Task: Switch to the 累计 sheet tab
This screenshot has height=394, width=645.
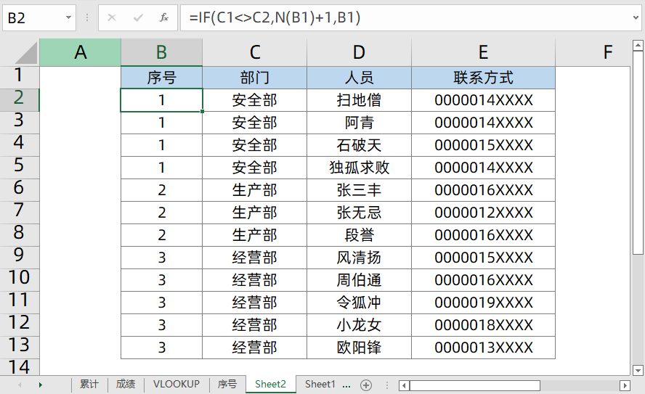Action: point(89,384)
